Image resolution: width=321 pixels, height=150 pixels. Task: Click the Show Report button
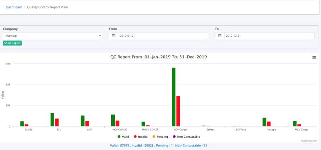pyautogui.click(x=12, y=43)
